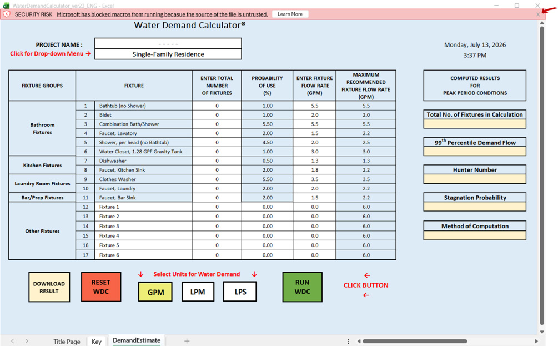558x346 pixels.
Task: Click the Reset WDC button
Action: 101,287
